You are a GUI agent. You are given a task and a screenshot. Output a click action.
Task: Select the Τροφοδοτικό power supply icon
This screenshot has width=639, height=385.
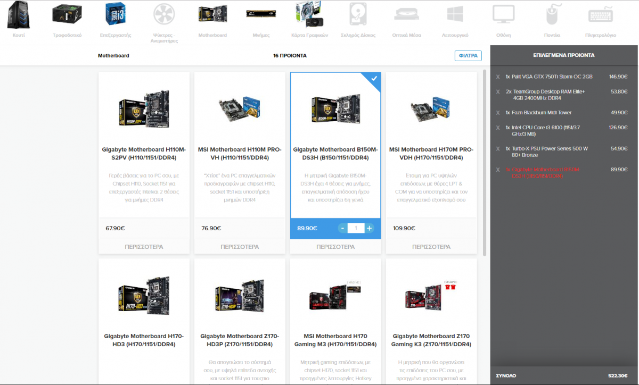tap(67, 14)
